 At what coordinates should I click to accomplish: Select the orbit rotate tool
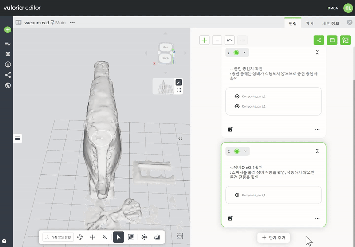click(80, 237)
